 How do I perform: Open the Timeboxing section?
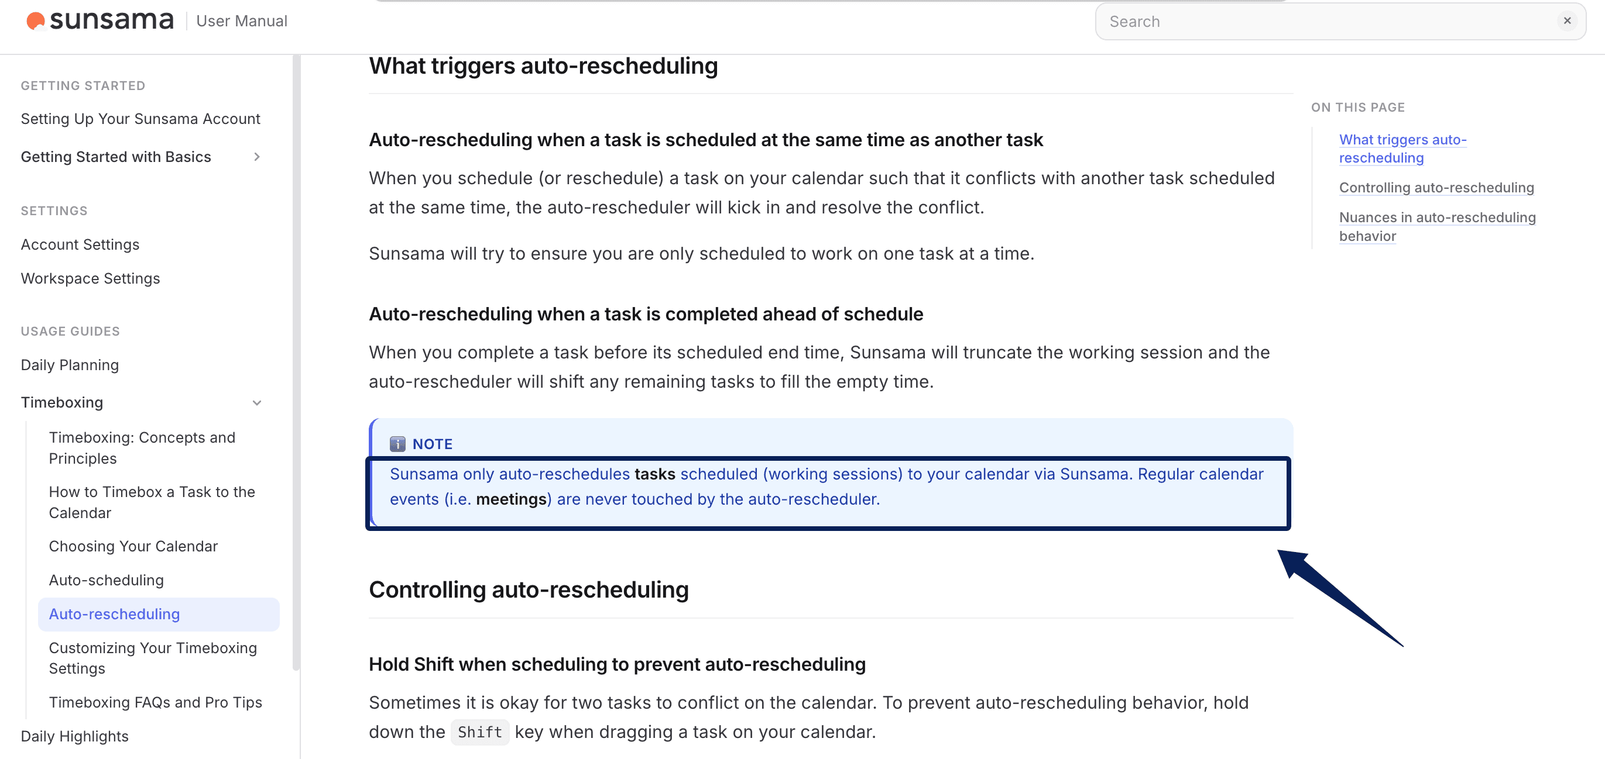[x=61, y=402]
